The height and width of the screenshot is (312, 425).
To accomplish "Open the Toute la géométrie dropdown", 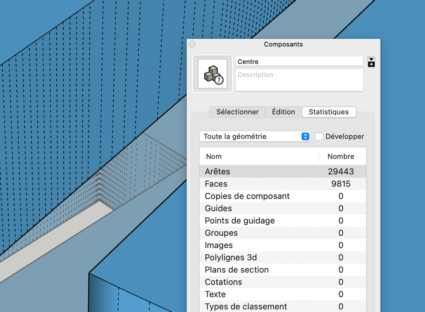I will point(255,136).
